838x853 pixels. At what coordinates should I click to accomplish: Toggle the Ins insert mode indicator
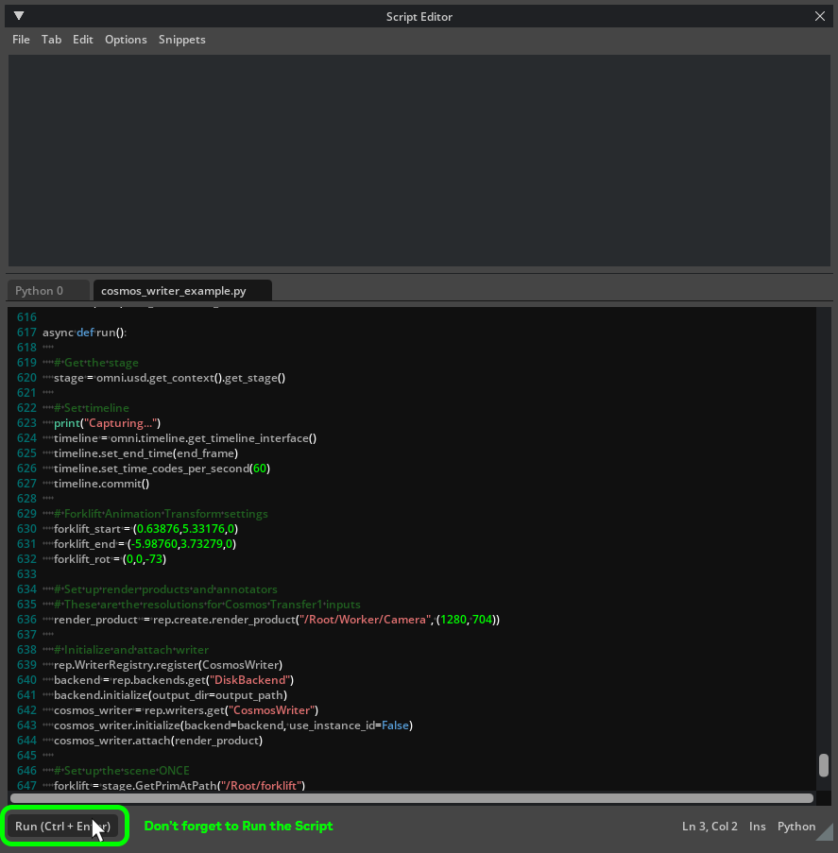[757, 827]
